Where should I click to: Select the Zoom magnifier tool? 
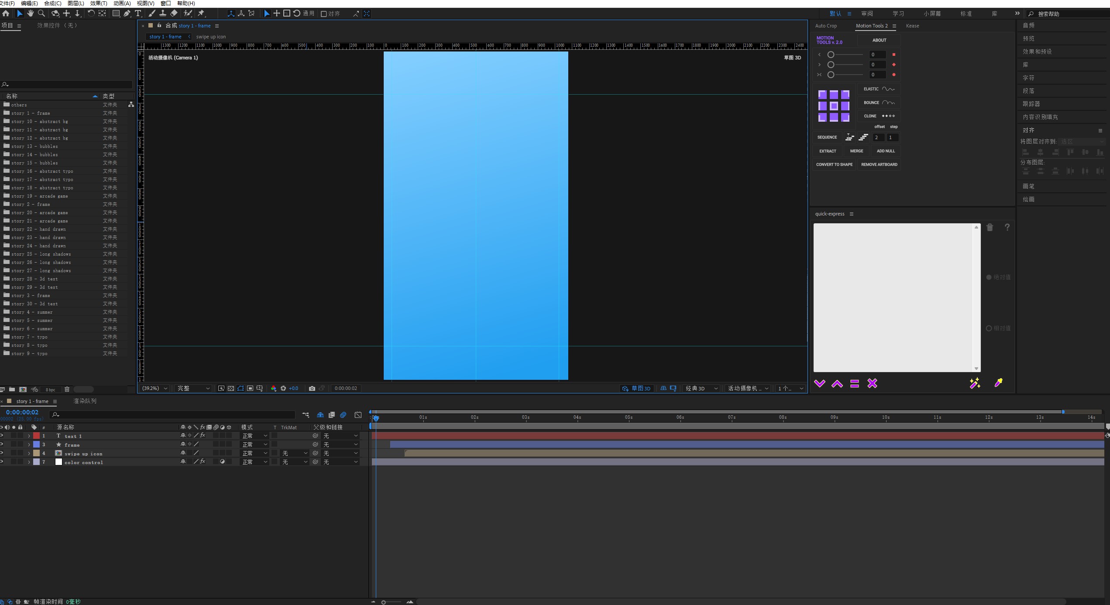pos(41,14)
